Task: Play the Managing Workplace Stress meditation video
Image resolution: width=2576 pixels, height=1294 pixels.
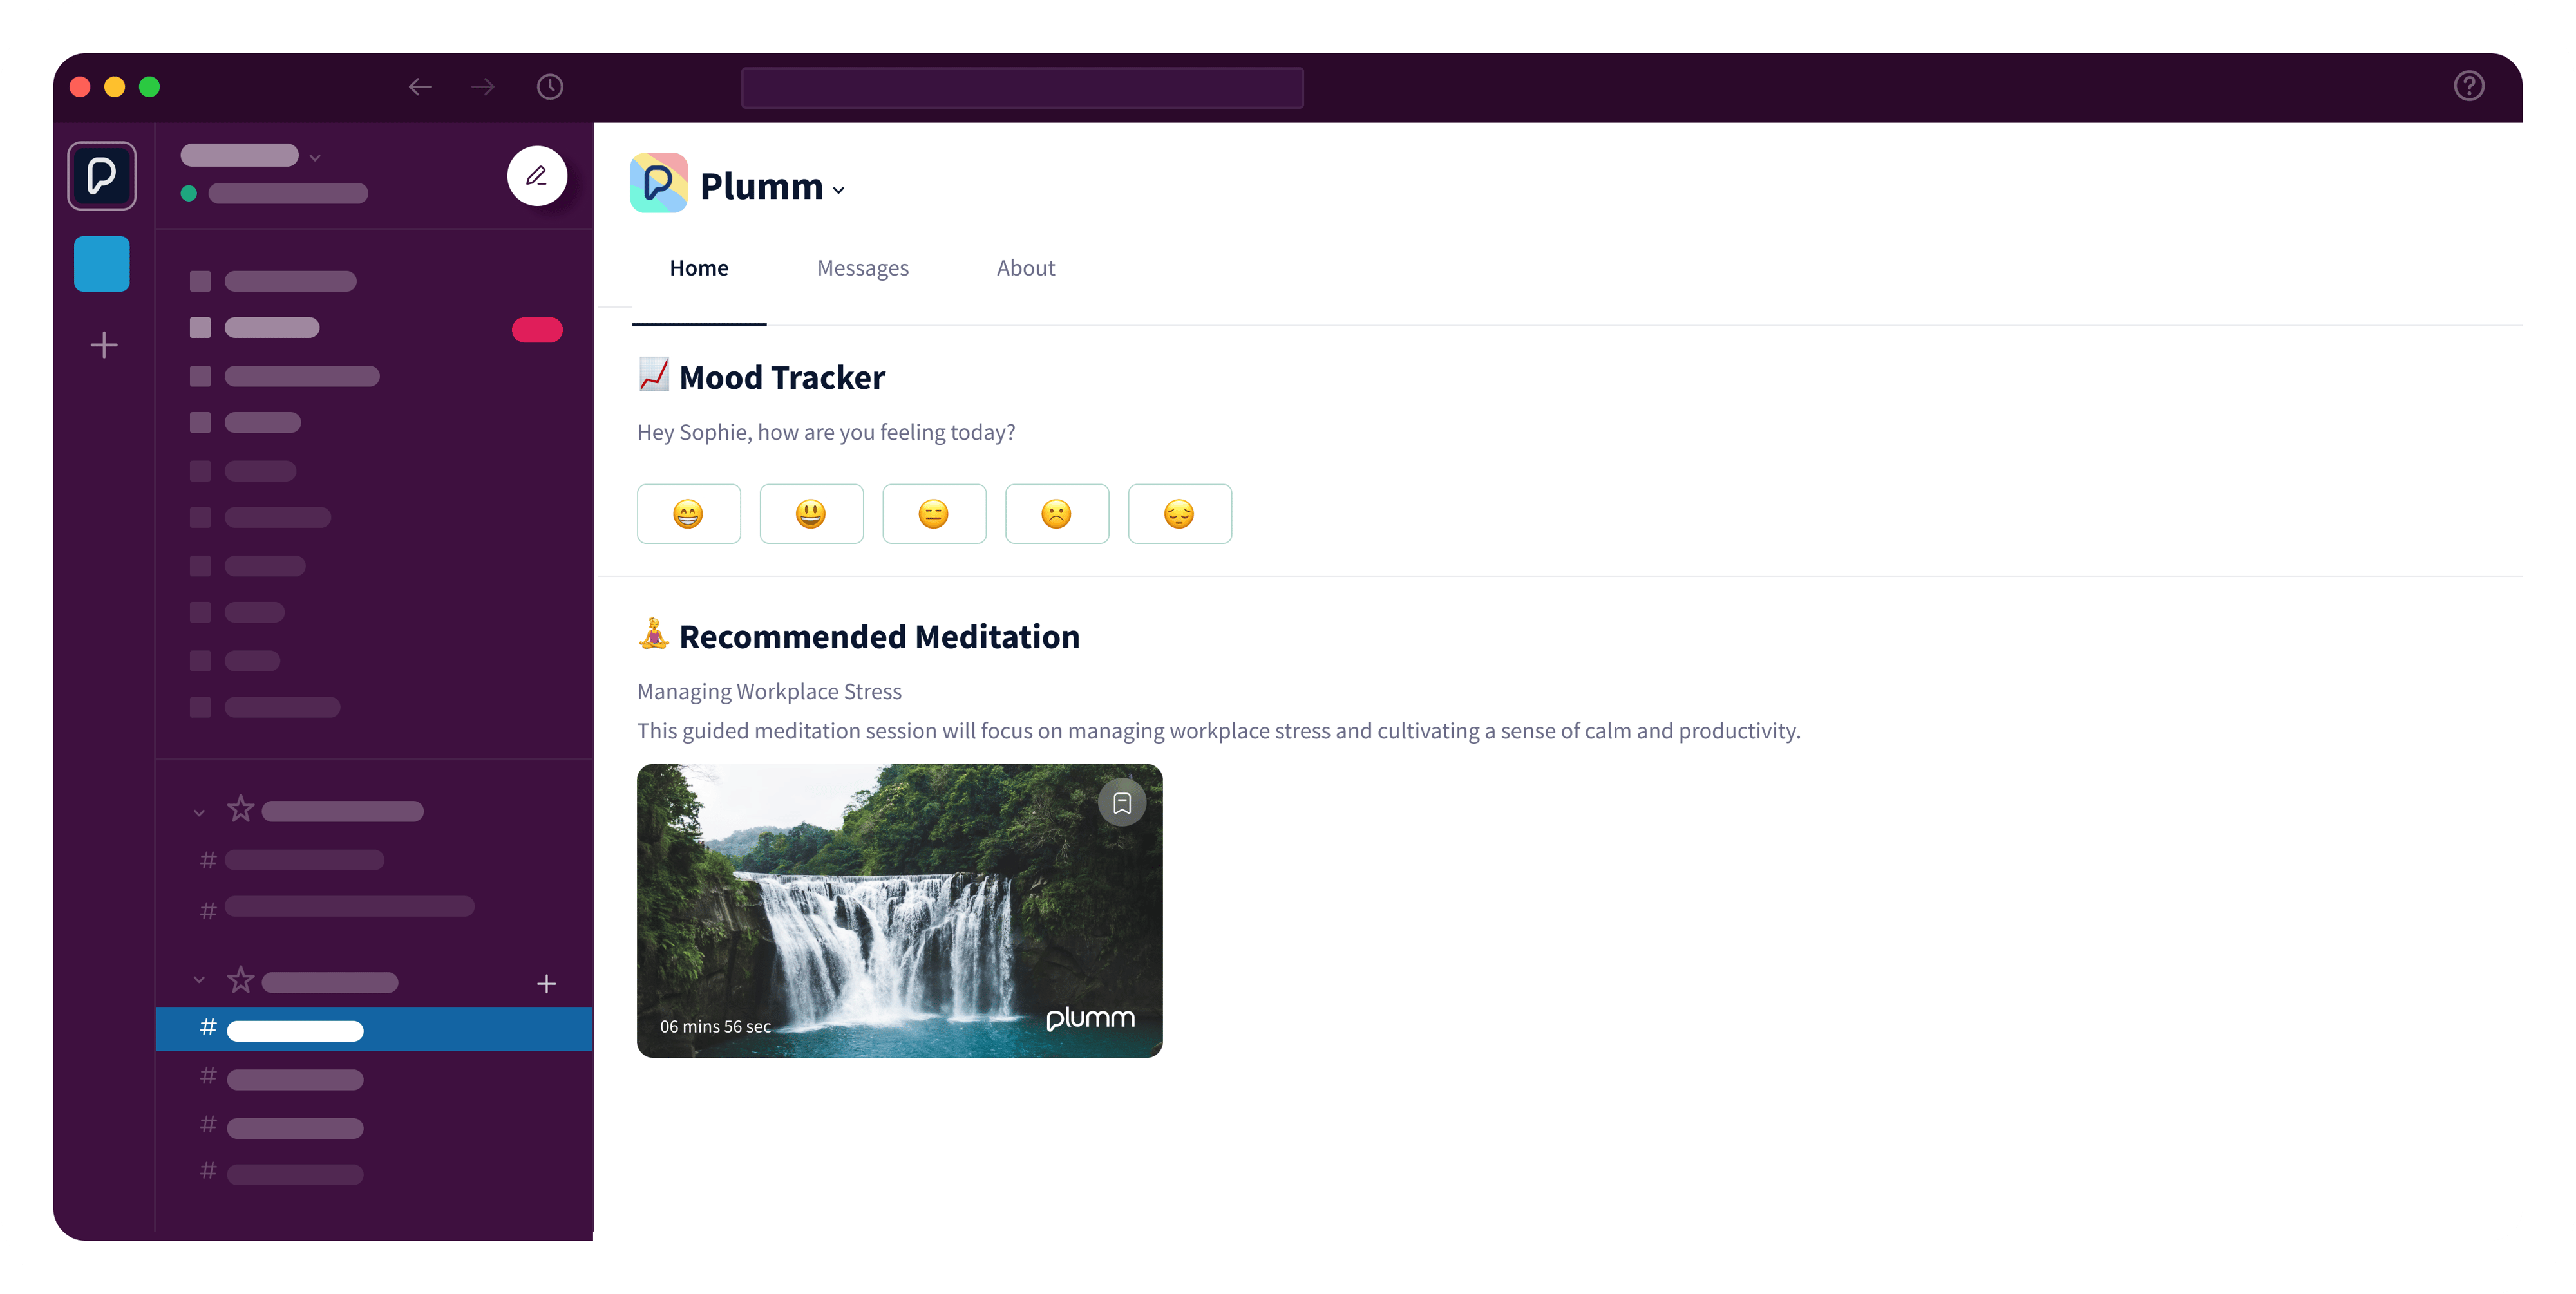Action: point(899,910)
